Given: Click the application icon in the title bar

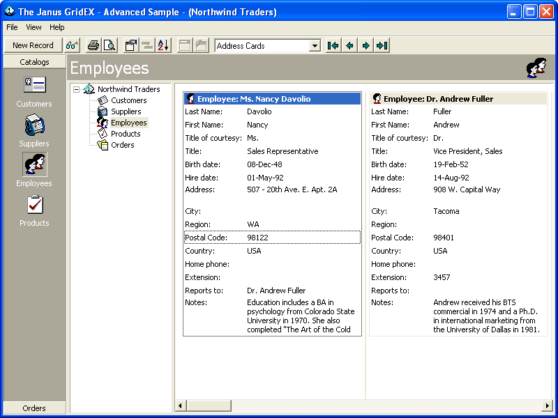Looking at the screenshot, I should 10,12.
